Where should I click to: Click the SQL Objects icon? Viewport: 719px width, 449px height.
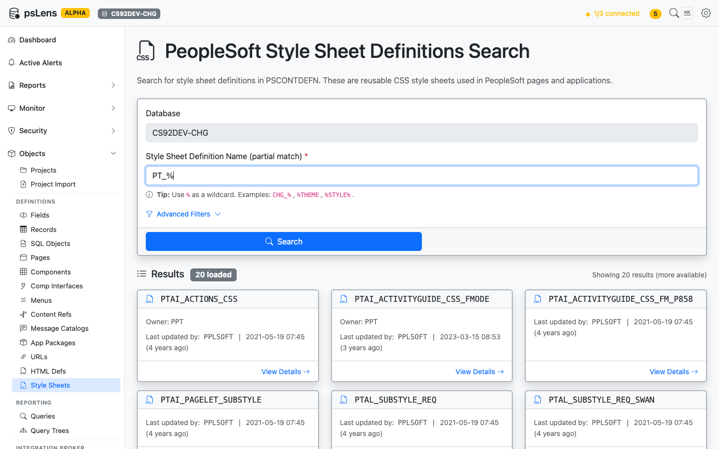click(23, 243)
